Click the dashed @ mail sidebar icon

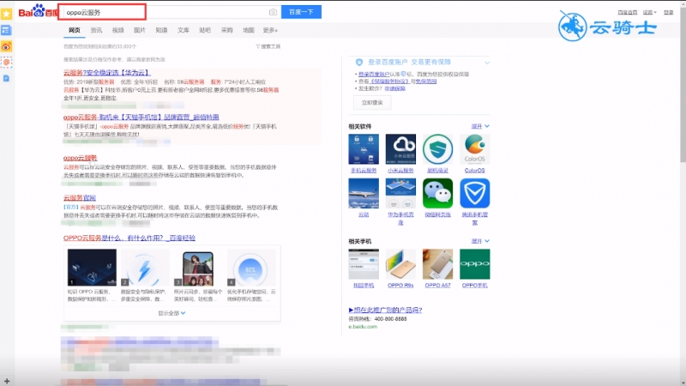point(6,62)
